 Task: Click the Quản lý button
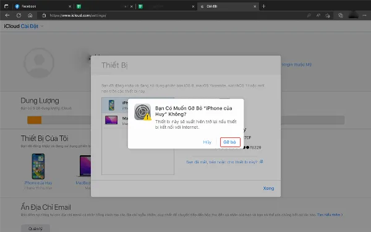click(x=35, y=228)
